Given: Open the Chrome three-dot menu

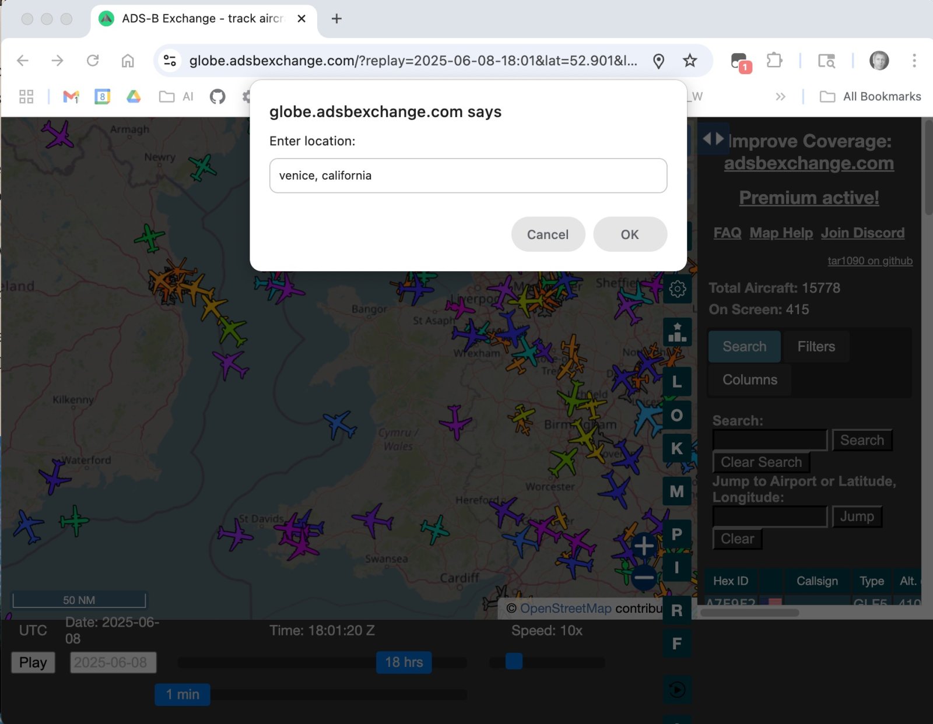Looking at the screenshot, I should [x=914, y=61].
